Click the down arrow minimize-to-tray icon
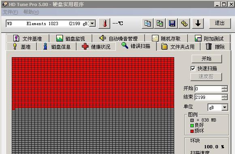 pos(198,24)
